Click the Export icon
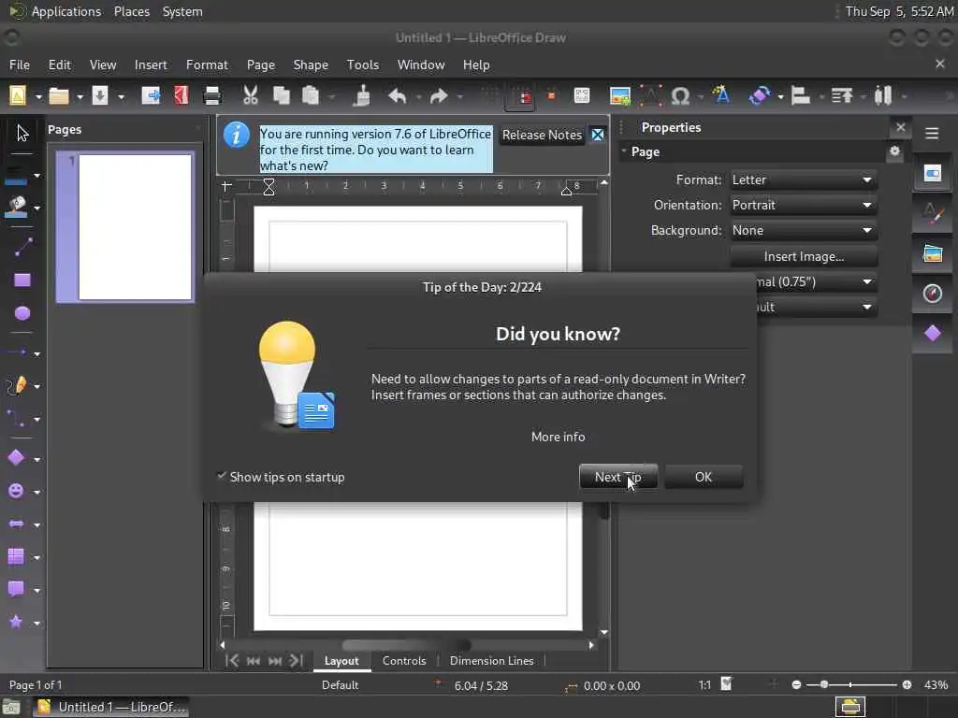958x718 pixels. (x=151, y=96)
